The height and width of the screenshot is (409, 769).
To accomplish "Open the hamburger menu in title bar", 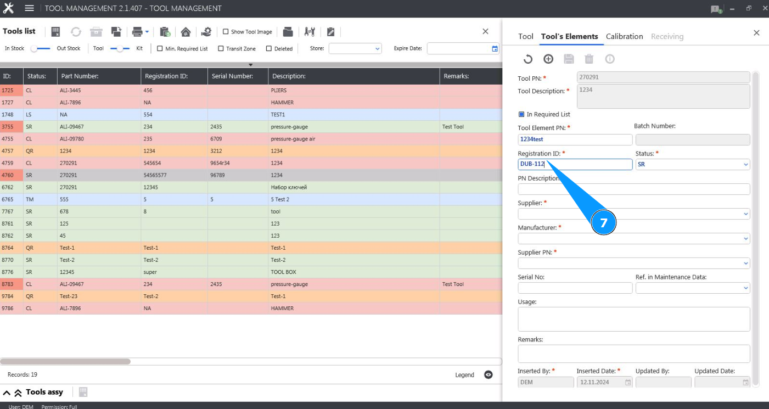I will coord(30,8).
